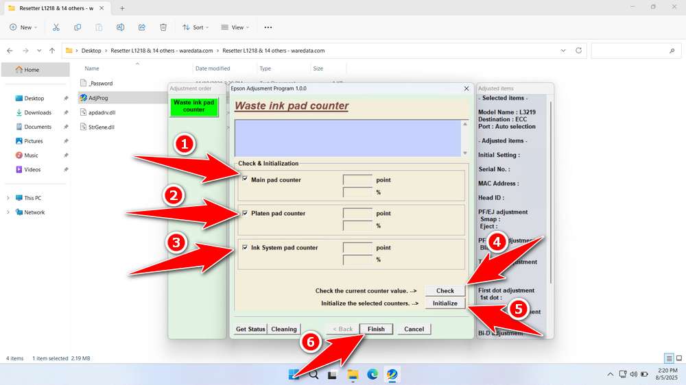Open Task View on taskbar
Viewport: 686px width, 385px height.
tap(333, 375)
